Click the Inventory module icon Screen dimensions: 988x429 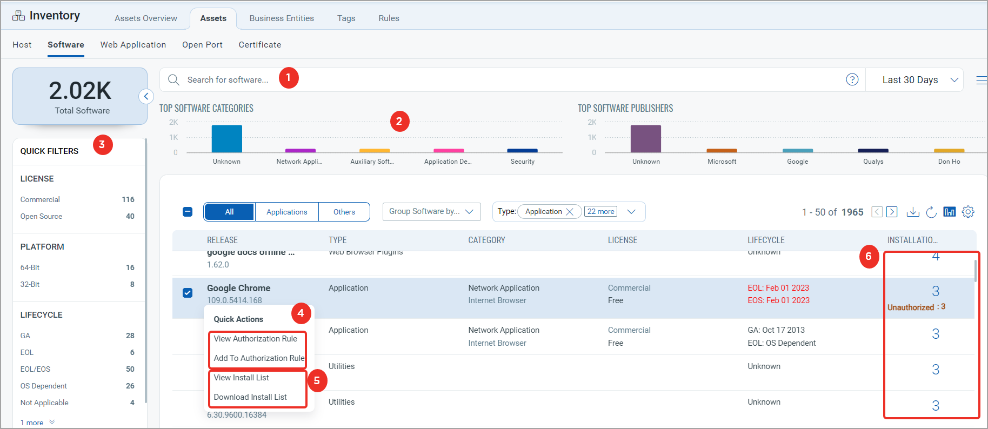pos(18,16)
